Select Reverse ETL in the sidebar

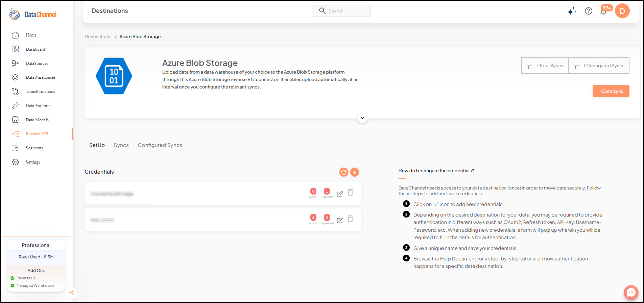38,134
